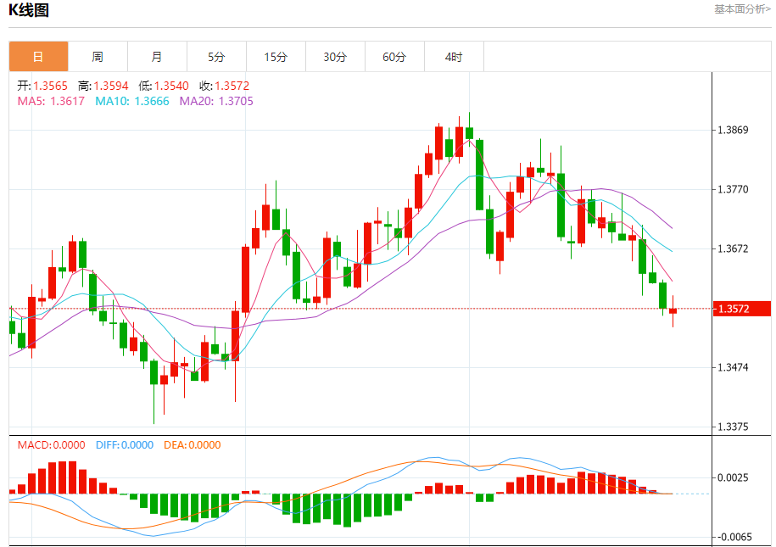Click the latest red candlestick at 1.3572
The height and width of the screenshot is (547, 776).
[673, 310]
